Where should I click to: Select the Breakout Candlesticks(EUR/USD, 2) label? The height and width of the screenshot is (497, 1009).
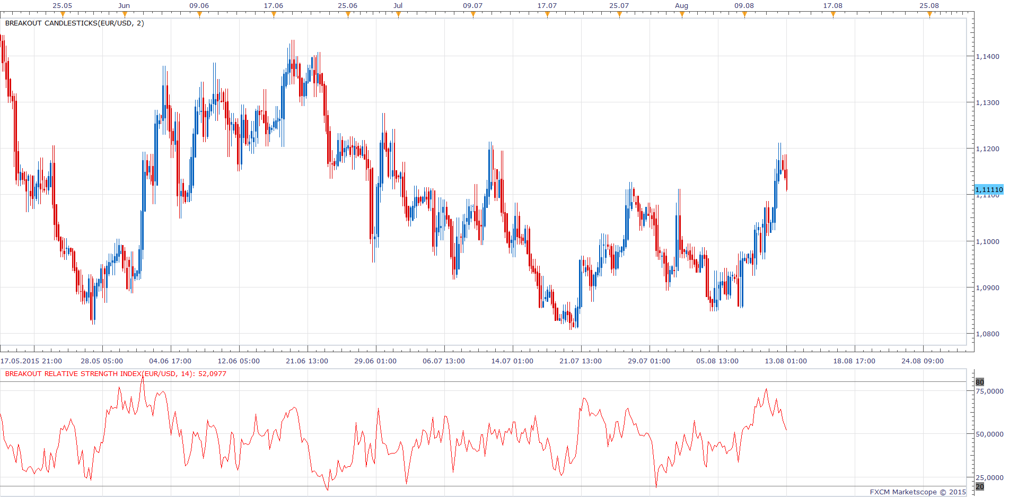click(x=74, y=23)
